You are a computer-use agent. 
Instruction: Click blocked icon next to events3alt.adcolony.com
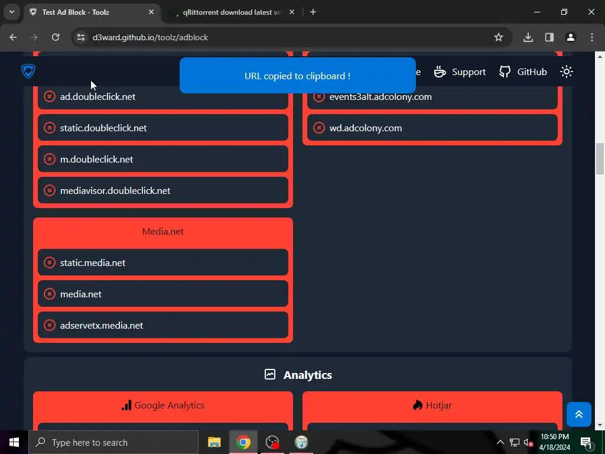pyautogui.click(x=318, y=96)
